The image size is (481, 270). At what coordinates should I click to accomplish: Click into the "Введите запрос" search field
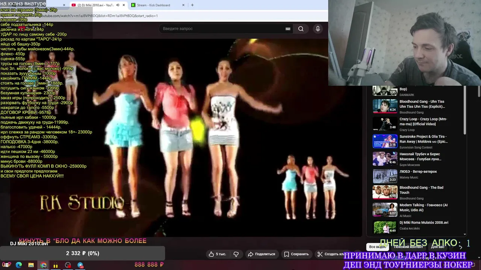[225, 29]
